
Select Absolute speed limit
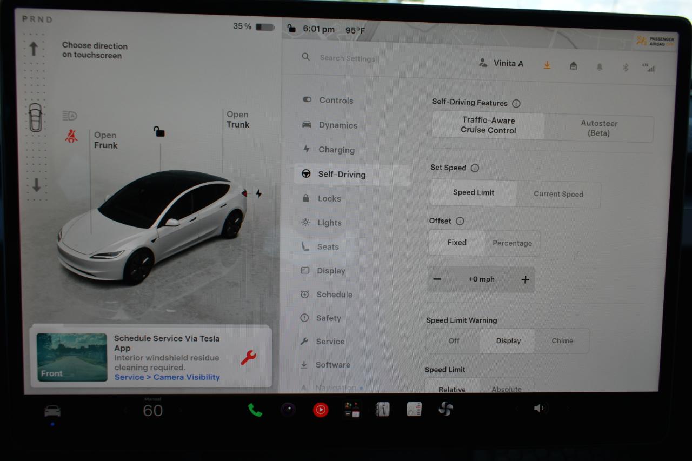(x=507, y=387)
